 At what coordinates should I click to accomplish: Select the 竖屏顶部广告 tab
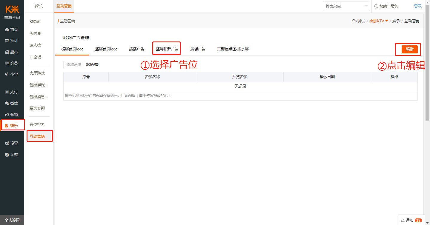pos(167,49)
